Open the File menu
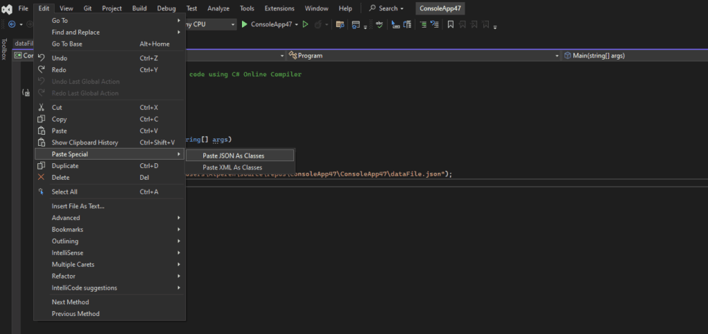This screenshot has width=708, height=334. coord(23,8)
